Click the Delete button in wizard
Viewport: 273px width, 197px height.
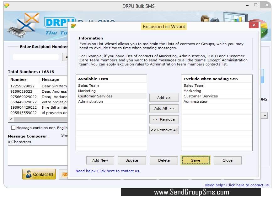(x=164, y=160)
